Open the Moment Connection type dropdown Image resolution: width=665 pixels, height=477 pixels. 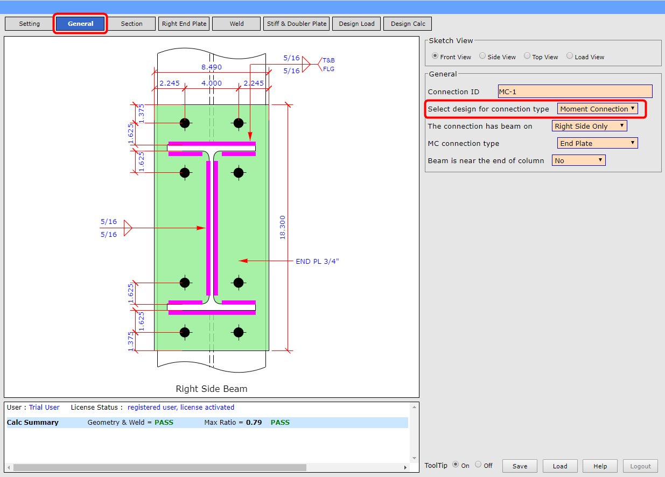(598, 108)
